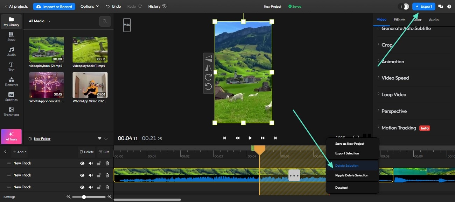Image resolution: width=455 pixels, height=202 pixels.
Task: Rotate the video counter-clockwise
Action: click(208, 87)
